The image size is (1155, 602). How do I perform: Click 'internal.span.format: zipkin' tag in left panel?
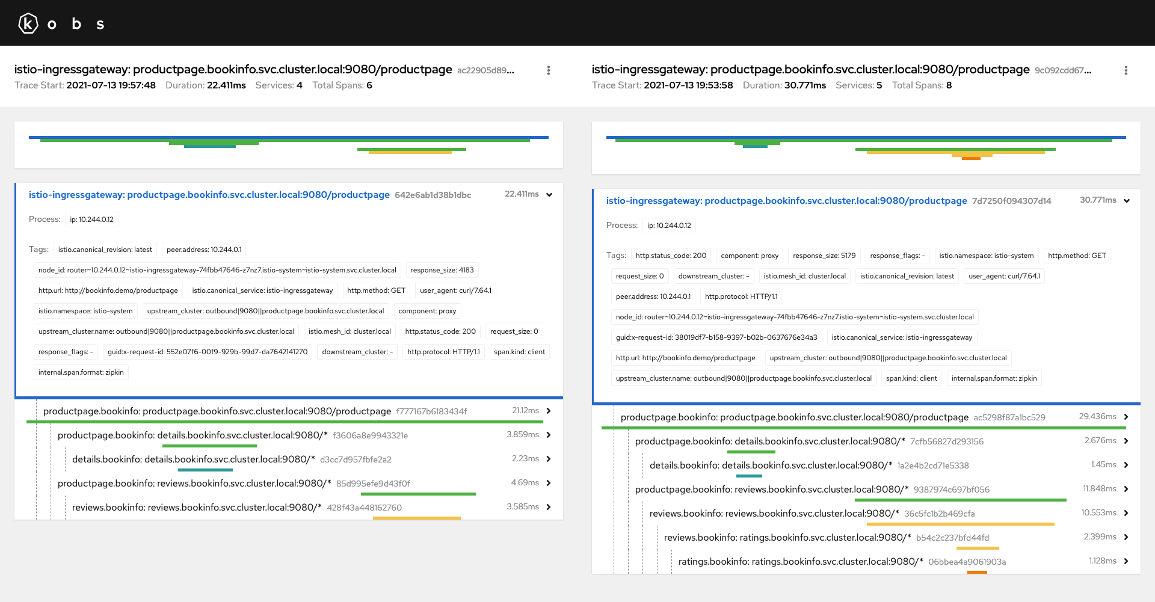pos(81,372)
